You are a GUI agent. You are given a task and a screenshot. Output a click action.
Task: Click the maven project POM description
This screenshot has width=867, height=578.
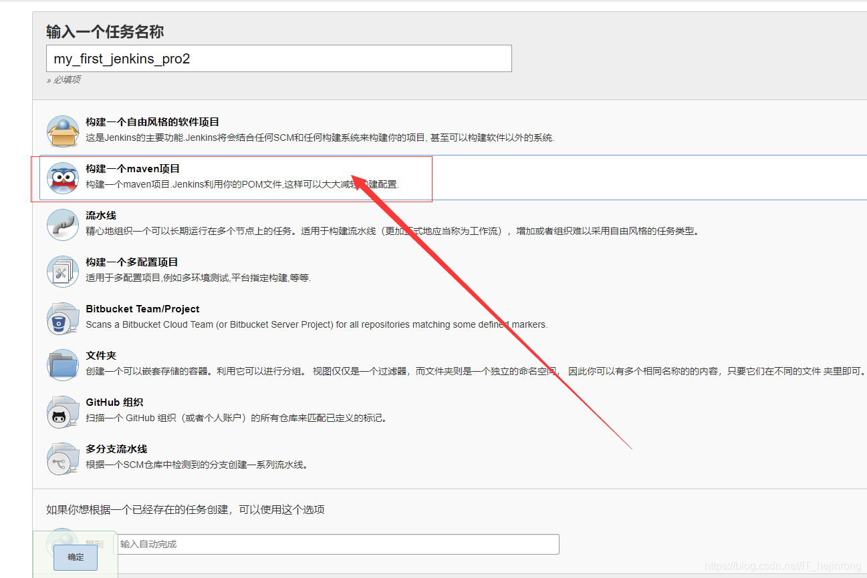242,185
